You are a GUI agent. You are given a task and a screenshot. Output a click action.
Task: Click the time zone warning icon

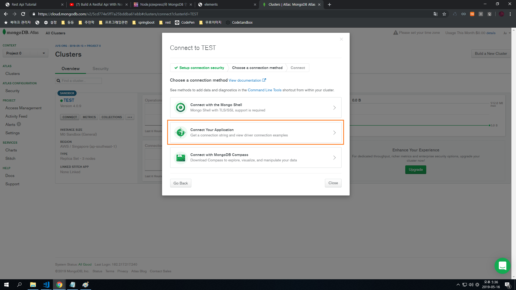click(x=396, y=32)
